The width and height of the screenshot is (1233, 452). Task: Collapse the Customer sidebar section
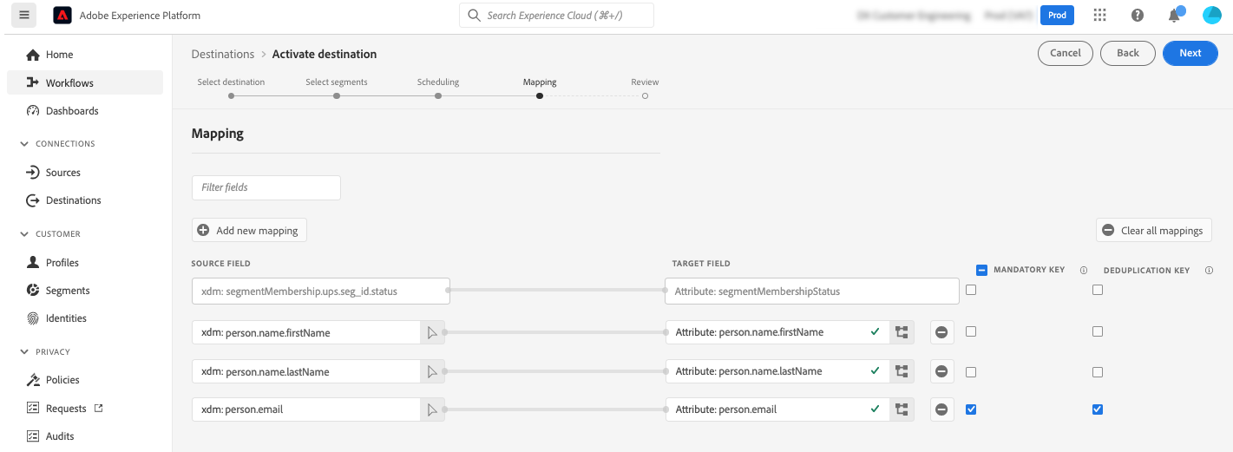(x=24, y=234)
